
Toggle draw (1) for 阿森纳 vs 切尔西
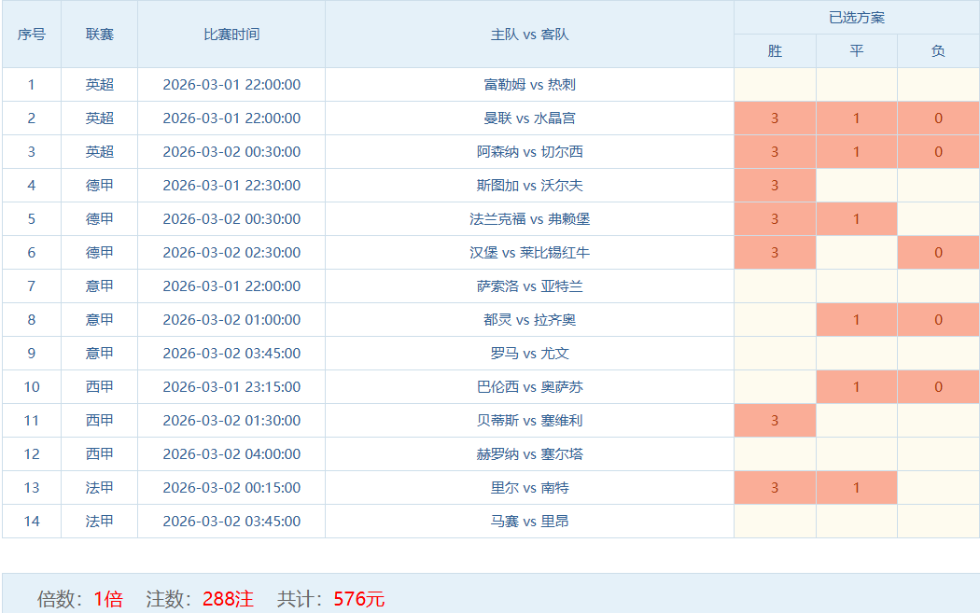tap(857, 152)
